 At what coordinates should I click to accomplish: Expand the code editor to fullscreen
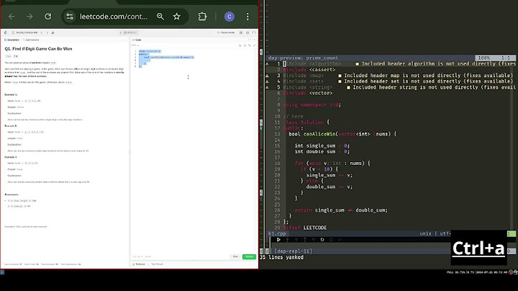pyautogui.click(x=254, y=45)
